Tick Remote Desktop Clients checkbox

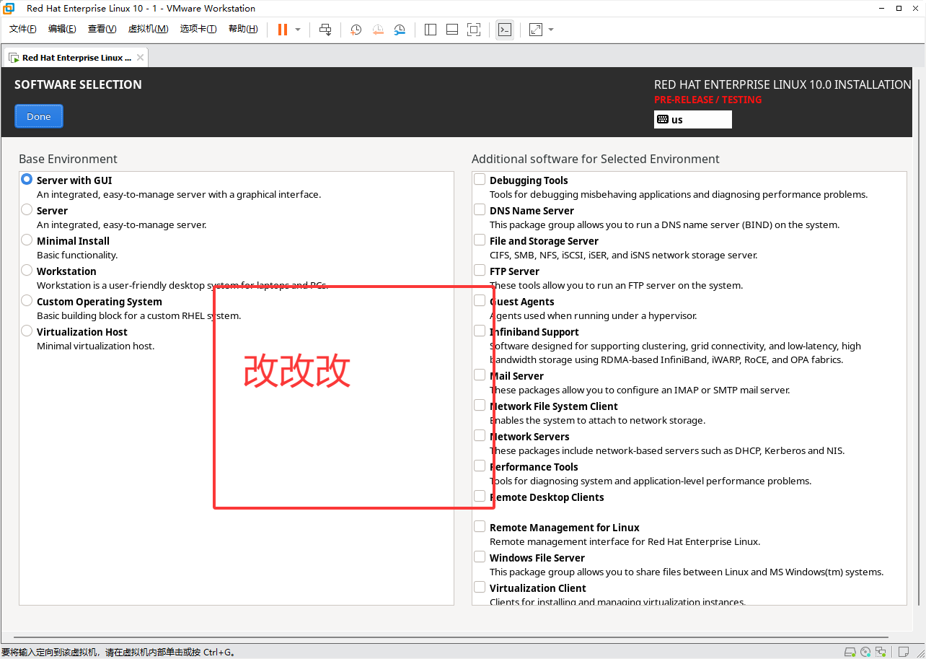click(x=480, y=496)
